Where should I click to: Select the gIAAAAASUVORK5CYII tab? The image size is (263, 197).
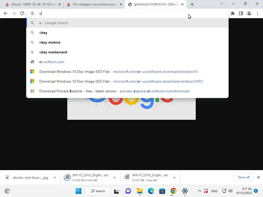(x=156, y=4)
